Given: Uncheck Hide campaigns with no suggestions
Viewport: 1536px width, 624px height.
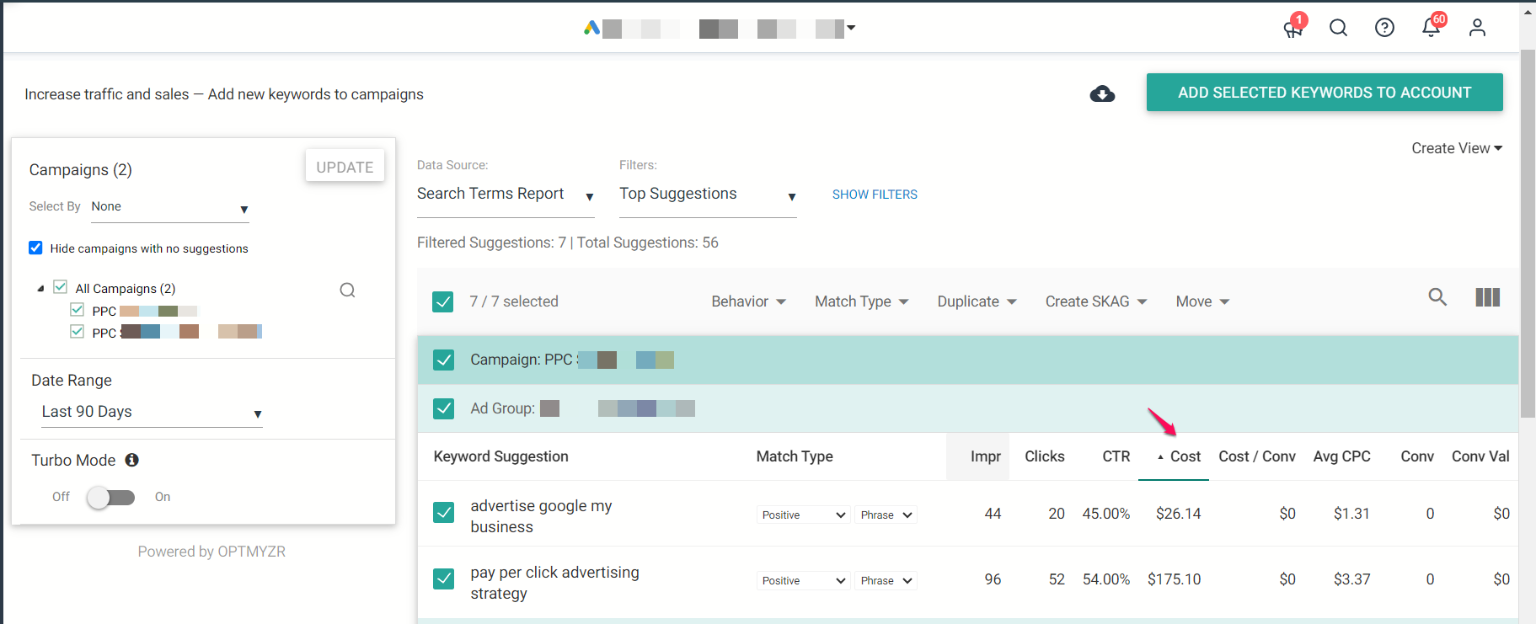Looking at the screenshot, I should (35, 248).
